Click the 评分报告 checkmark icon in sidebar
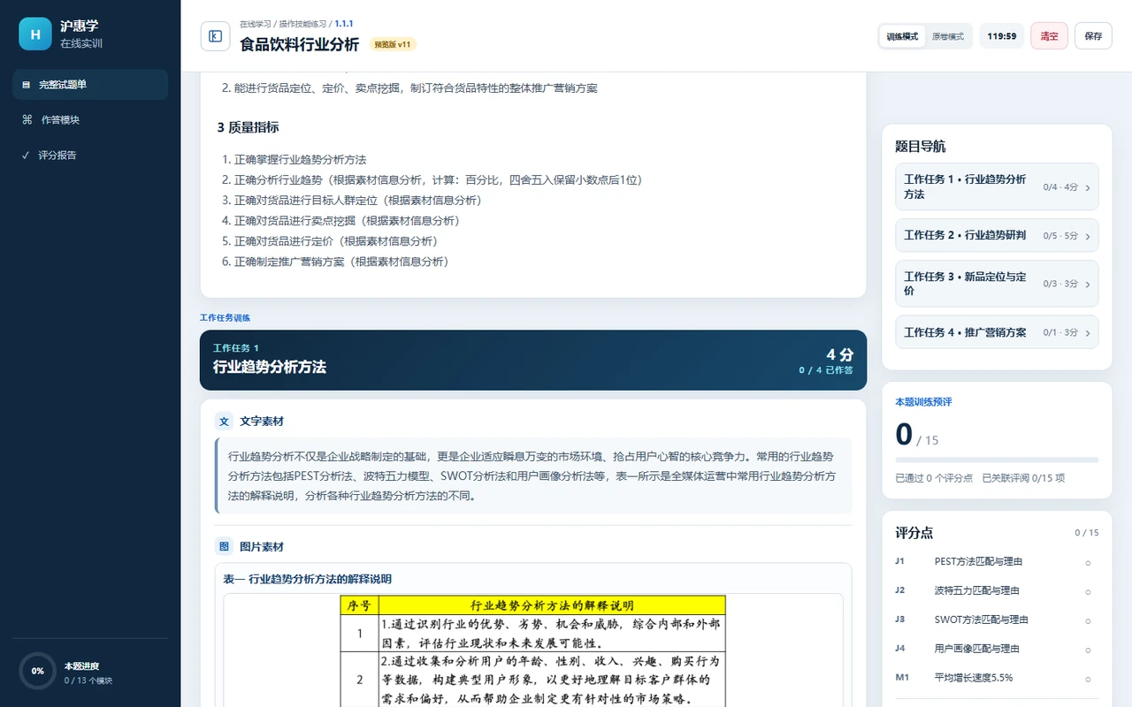Viewport: 1132px width, 707px height. (x=26, y=156)
